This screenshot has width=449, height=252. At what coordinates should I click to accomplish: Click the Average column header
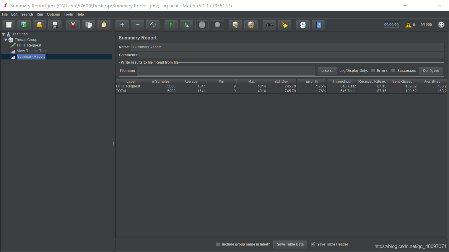(x=191, y=82)
